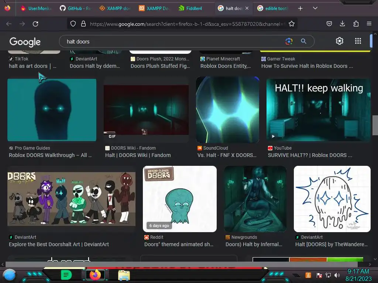Open File Explorer from taskbar
Image resolution: width=378 pixels, height=283 pixels.
click(x=124, y=275)
